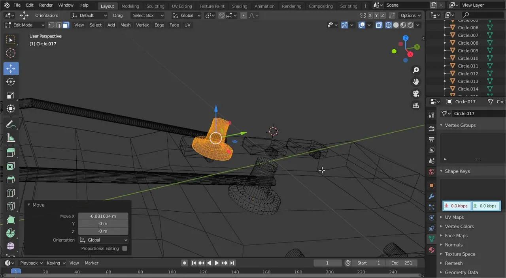Select the Annotate tool

click(x=11, y=124)
